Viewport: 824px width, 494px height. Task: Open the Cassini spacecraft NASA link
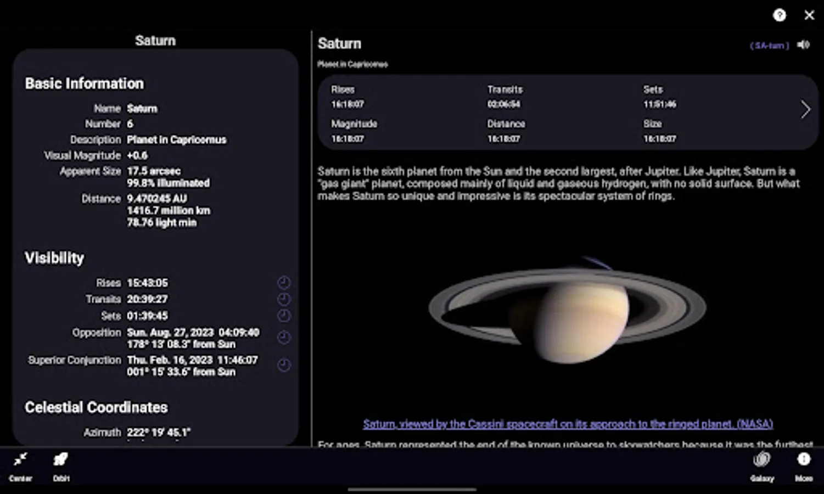[x=568, y=424]
